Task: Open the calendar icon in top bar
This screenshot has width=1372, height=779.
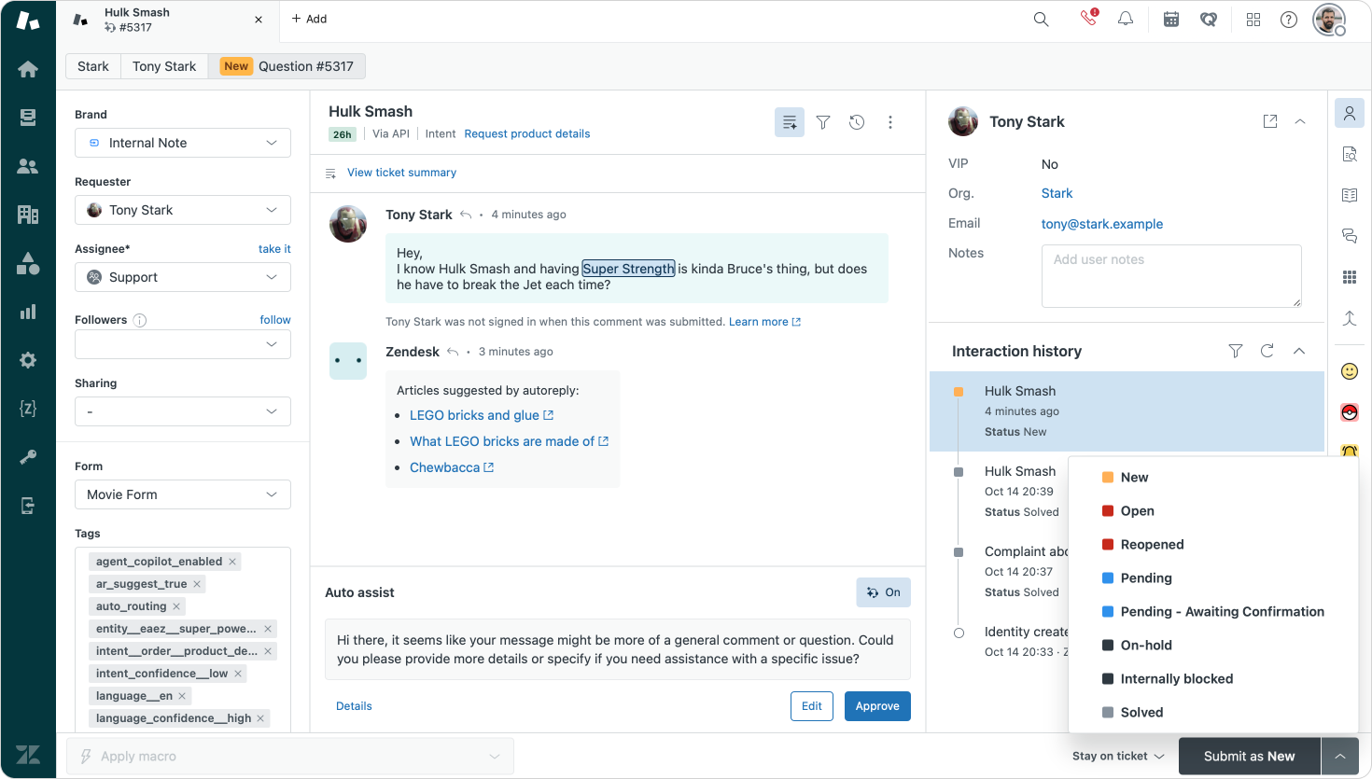Action: [1171, 19]
